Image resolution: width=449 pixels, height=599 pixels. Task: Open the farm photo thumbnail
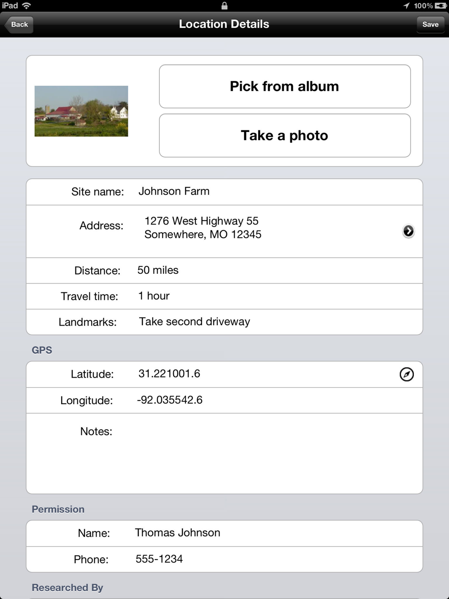tap(81, 111)
